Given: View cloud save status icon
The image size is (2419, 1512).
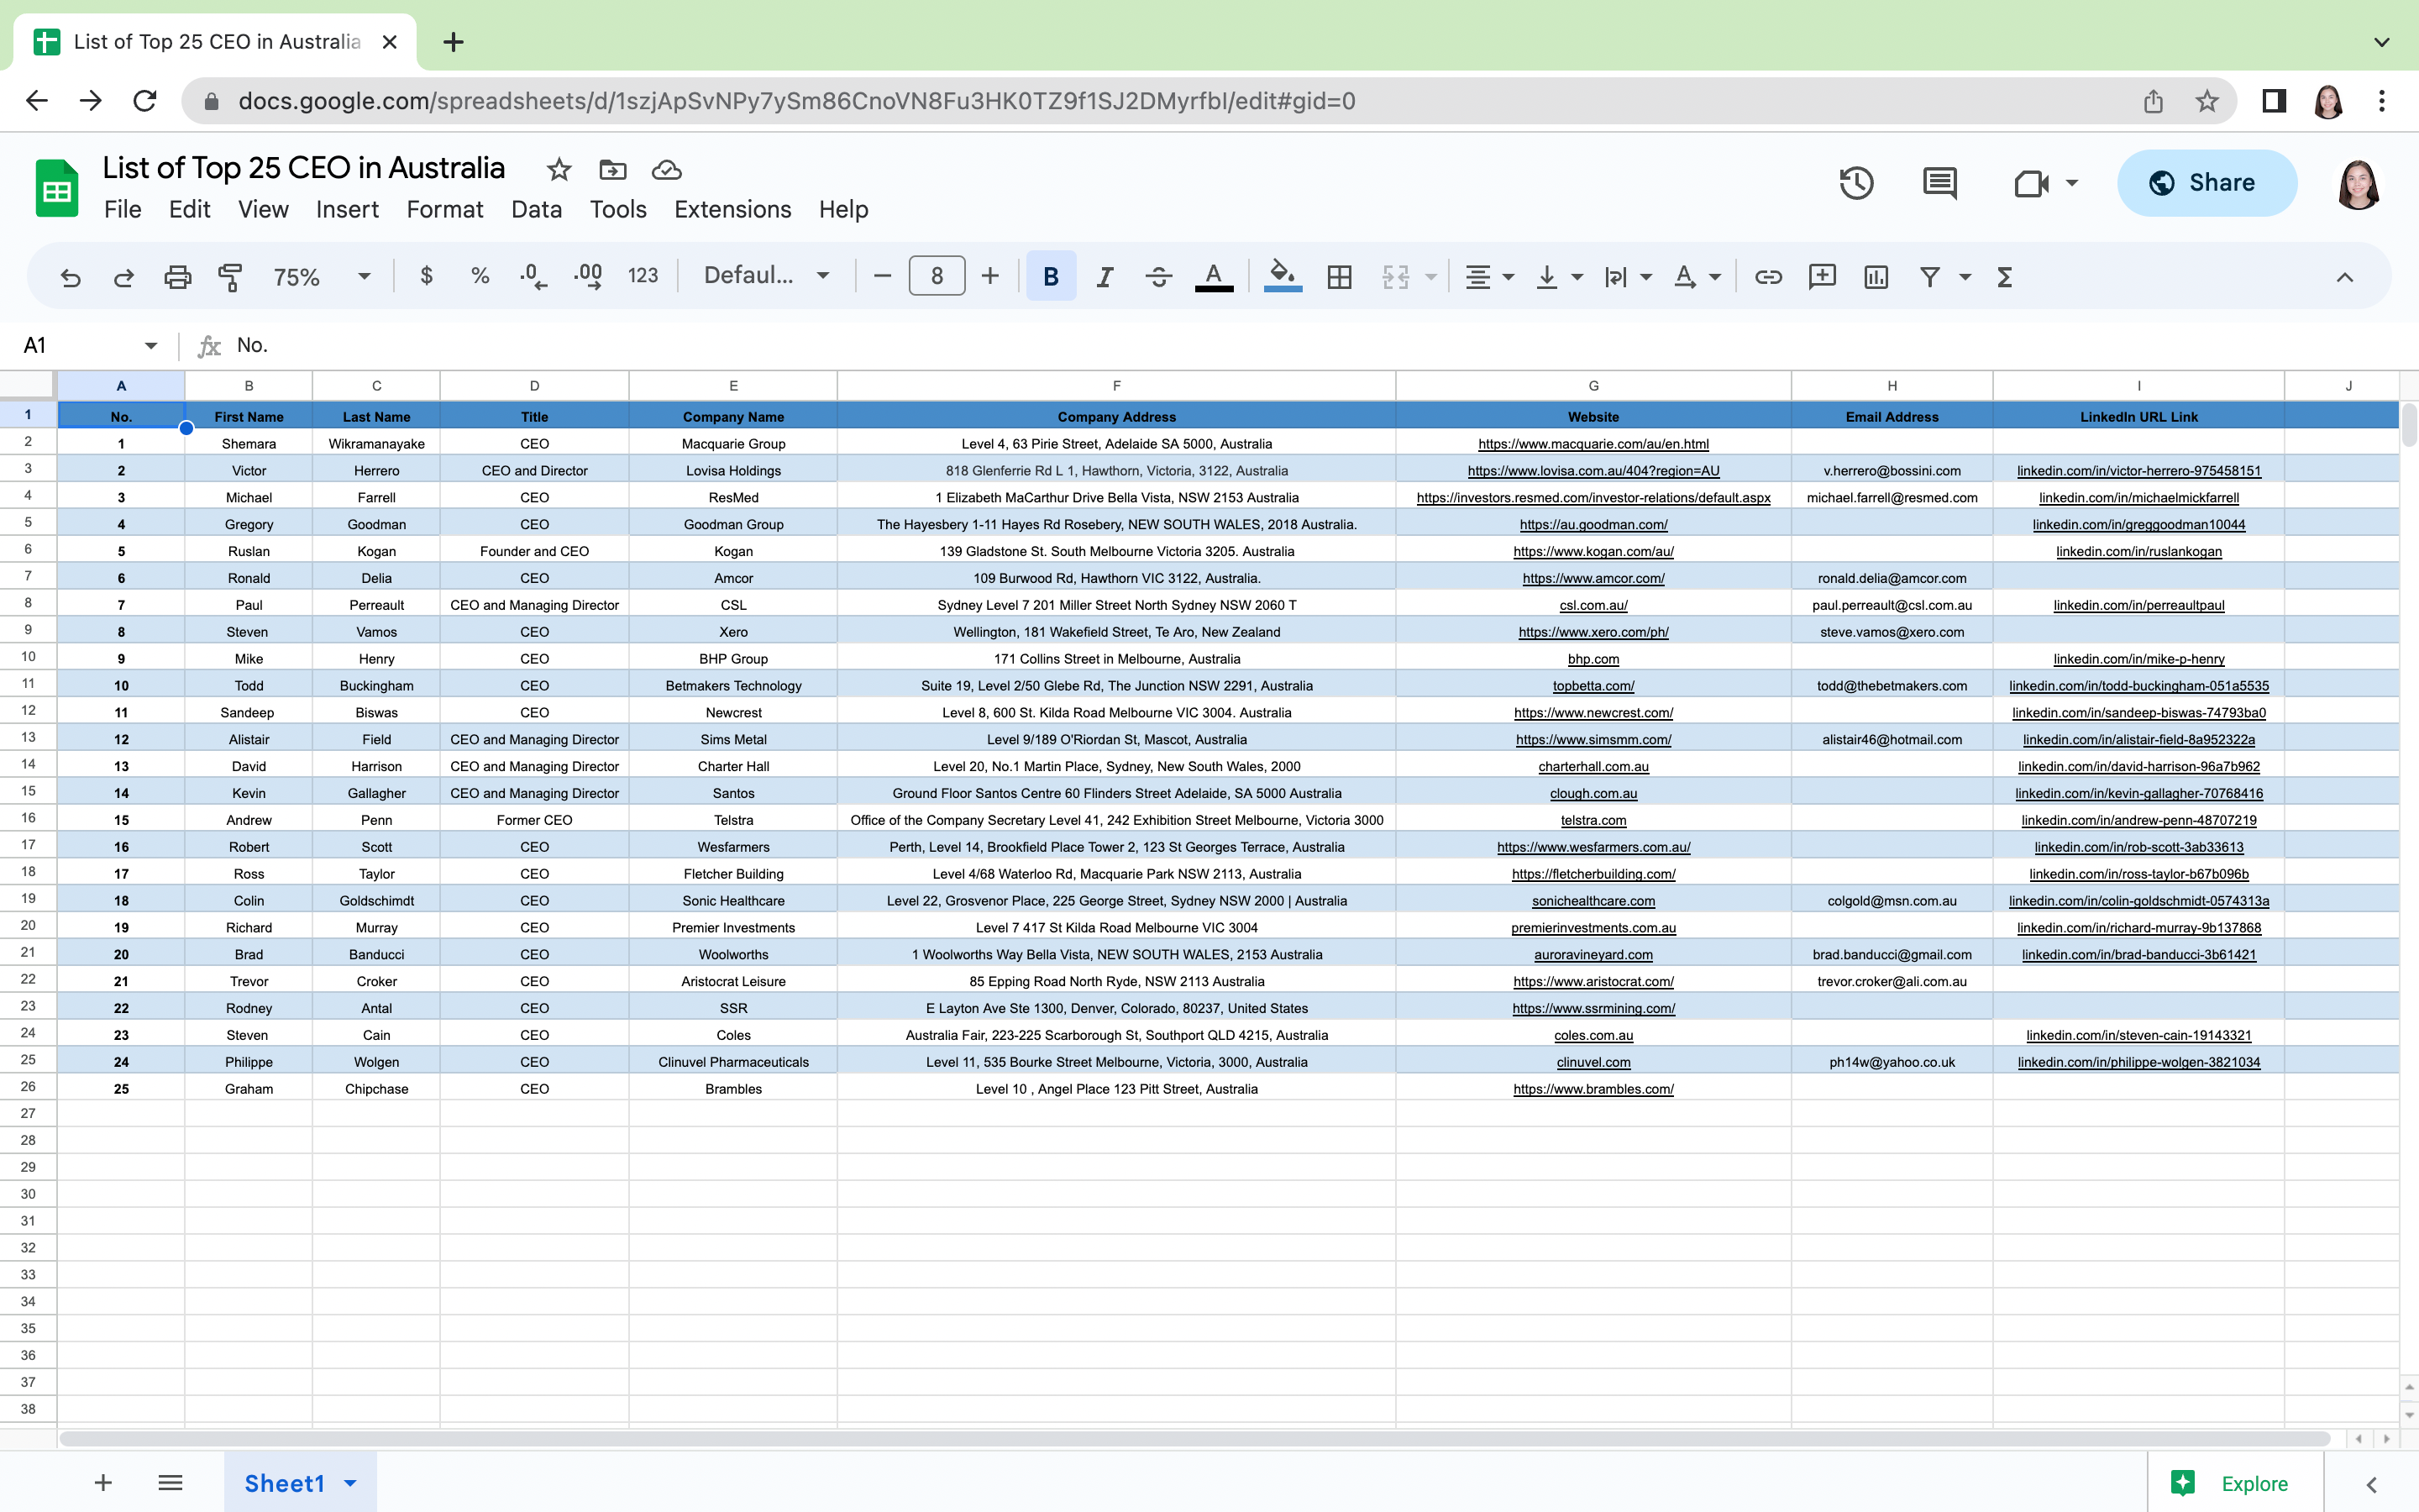Looking at the screenshot, I should 667,170.
